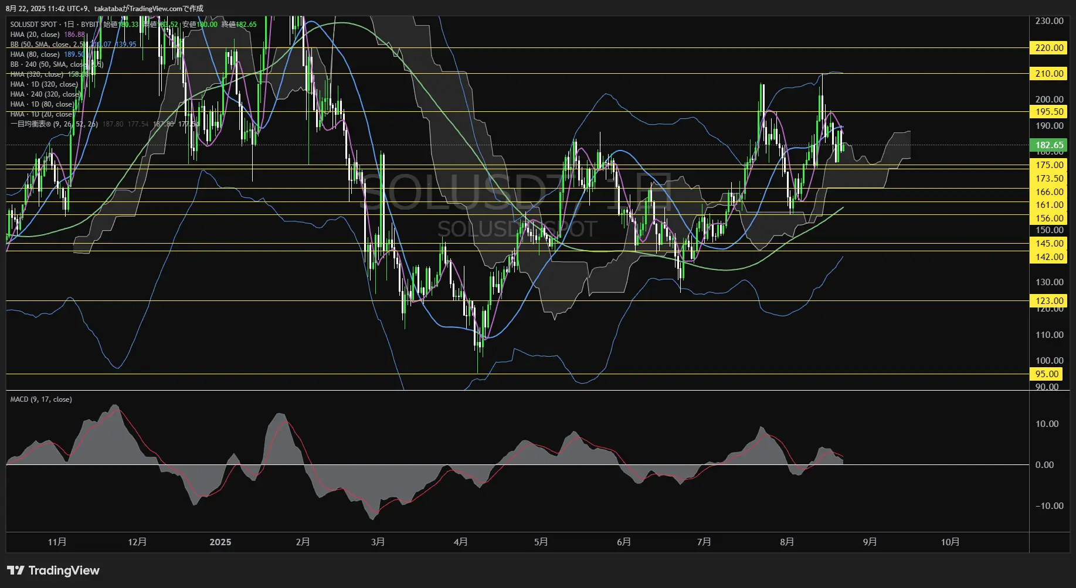Click the MACD (9, 17, close) pane label
Viewport: 1076px width, 588px height.
[x=41, y=399]
